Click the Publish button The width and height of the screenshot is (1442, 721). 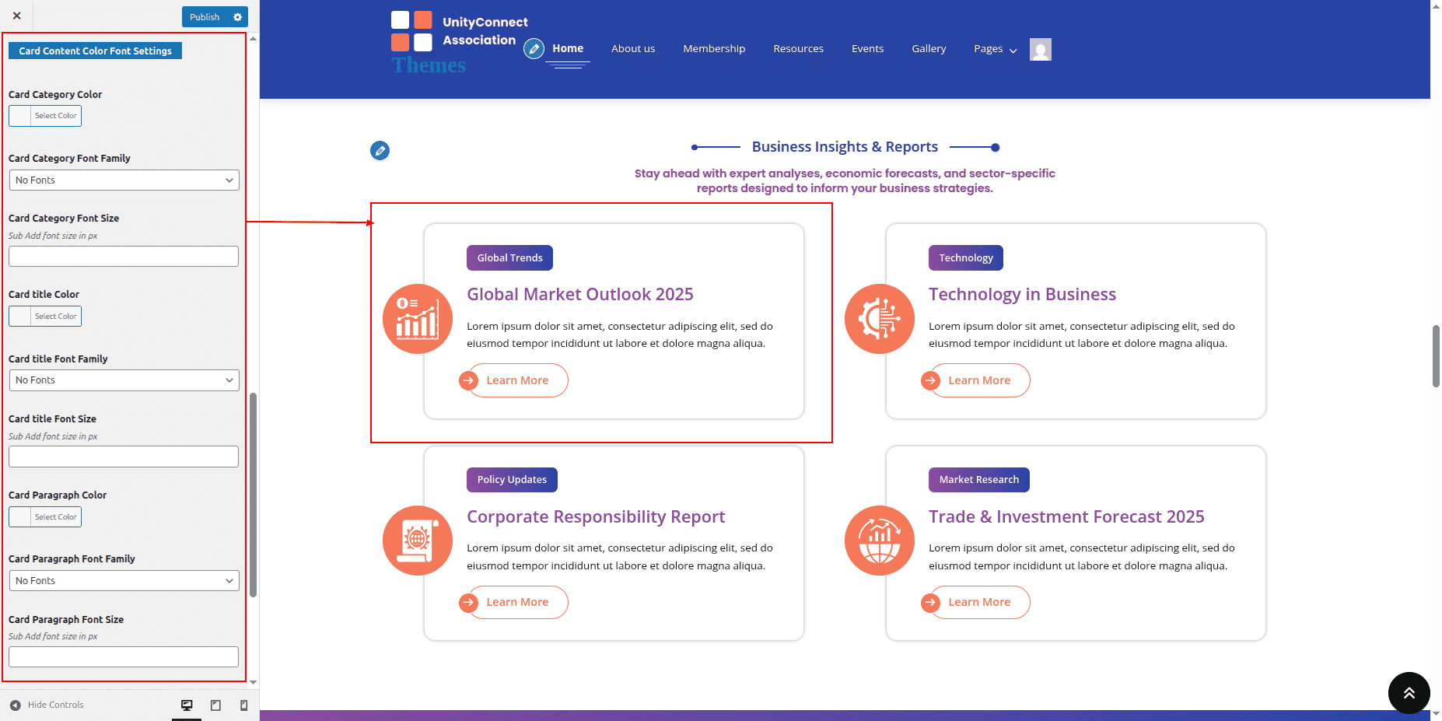click(205, 17)
